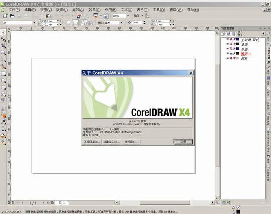Open the 视图(V) menu
This screenshot has width=271, height=214.
(x=46, y=10)
